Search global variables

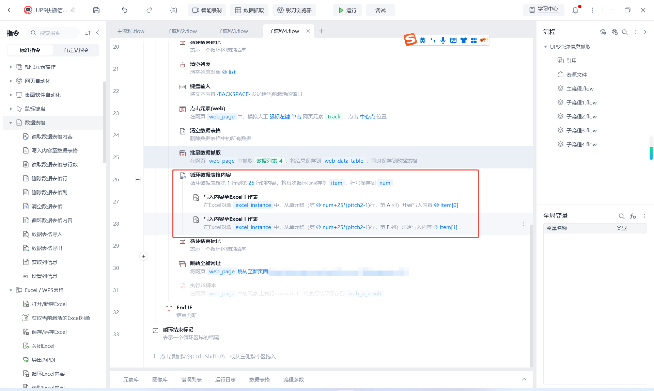tap(622, 216)
